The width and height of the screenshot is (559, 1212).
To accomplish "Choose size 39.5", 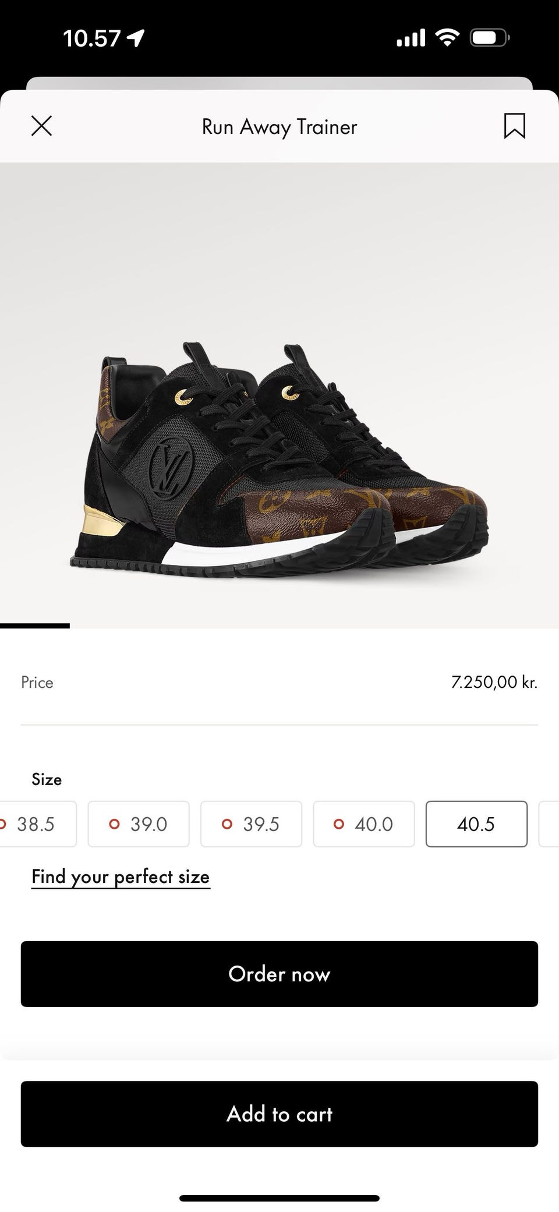I will (x=251, y=824).
